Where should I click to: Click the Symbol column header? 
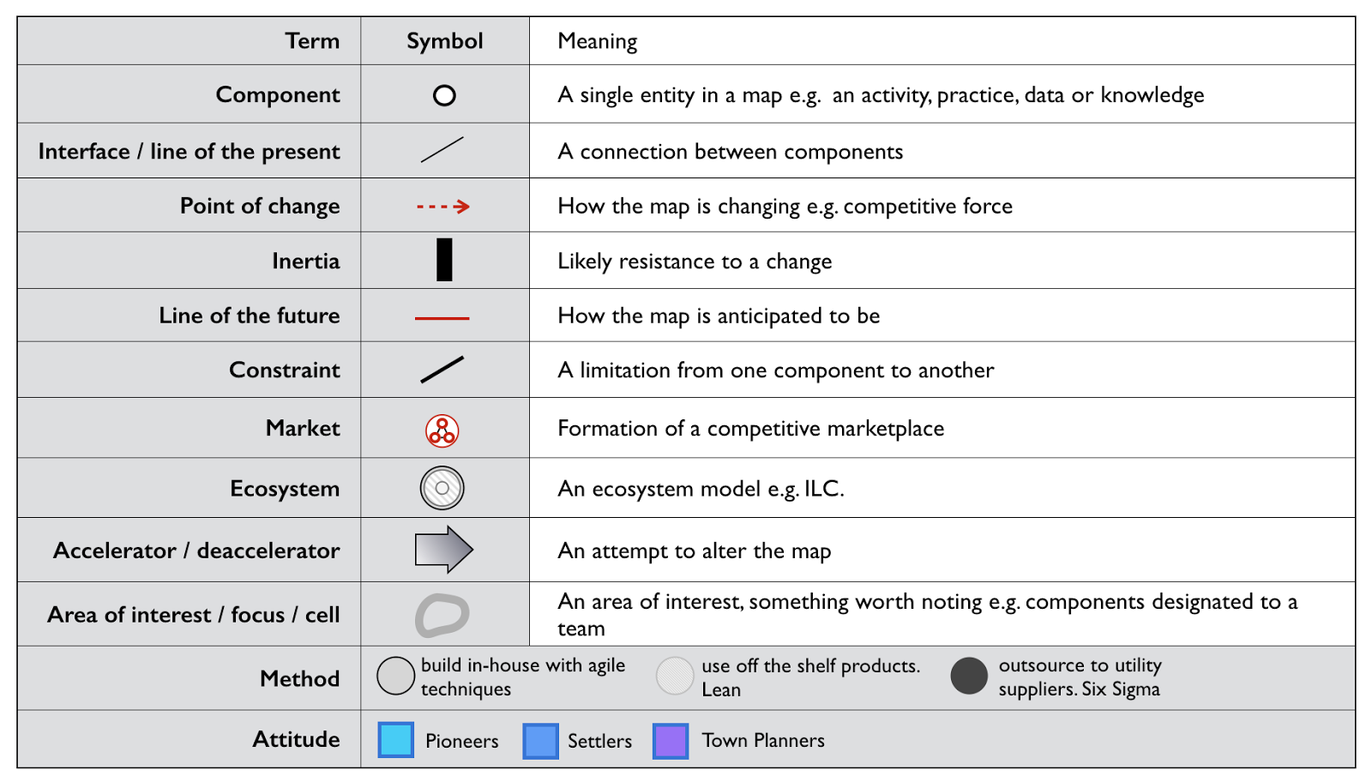[444, 41]
